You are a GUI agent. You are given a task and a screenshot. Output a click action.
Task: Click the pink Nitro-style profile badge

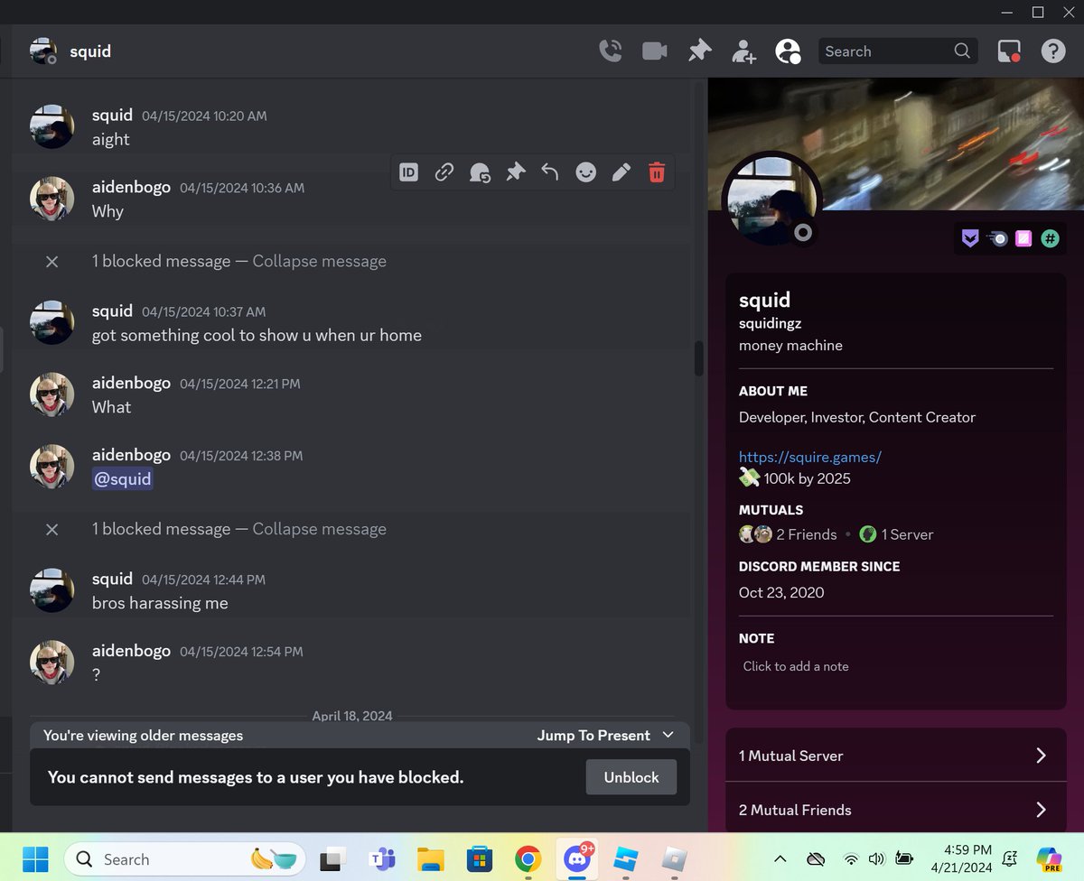tap(1023, 238)
